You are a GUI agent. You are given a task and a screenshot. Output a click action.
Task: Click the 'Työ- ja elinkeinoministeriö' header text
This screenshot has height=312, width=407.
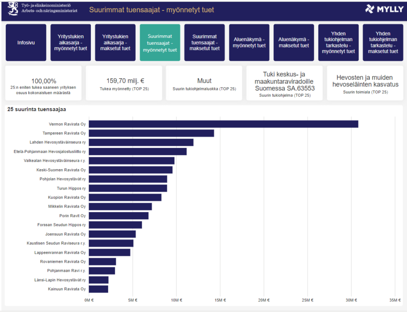tap(46, 5)
